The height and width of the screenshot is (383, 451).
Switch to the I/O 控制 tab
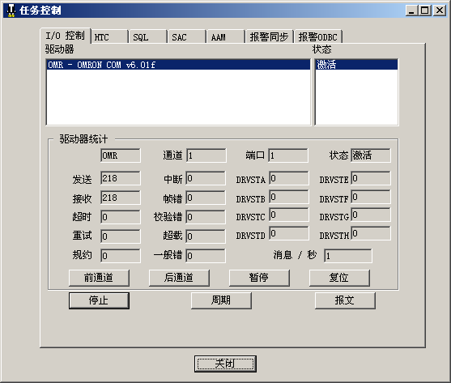pos(66,36)
